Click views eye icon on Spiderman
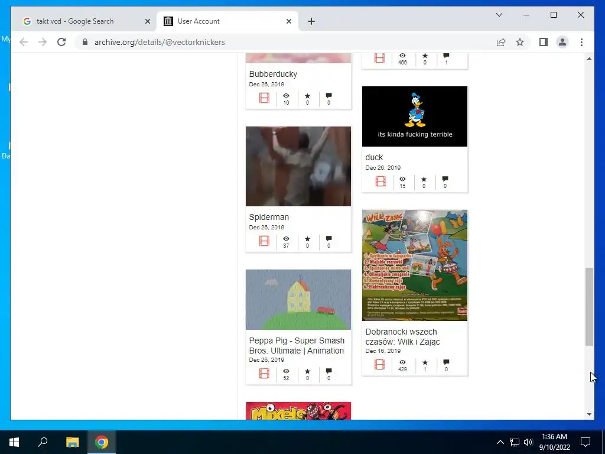Screen dimensions: 605x454 click(x=286, y=239)
